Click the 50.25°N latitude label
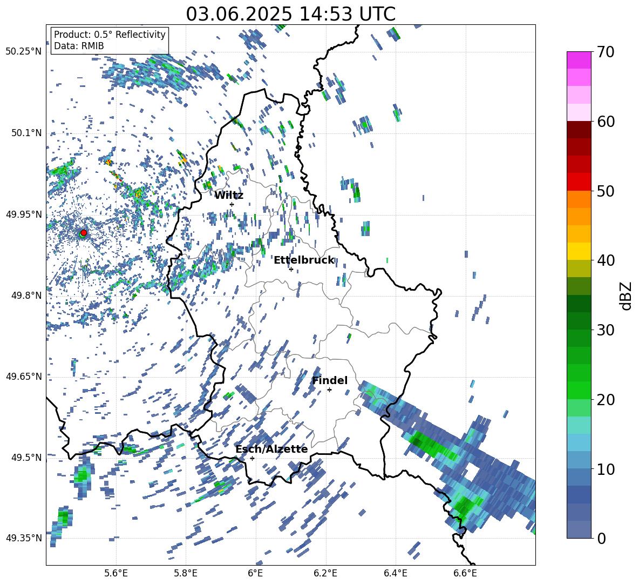 point(24,52)
